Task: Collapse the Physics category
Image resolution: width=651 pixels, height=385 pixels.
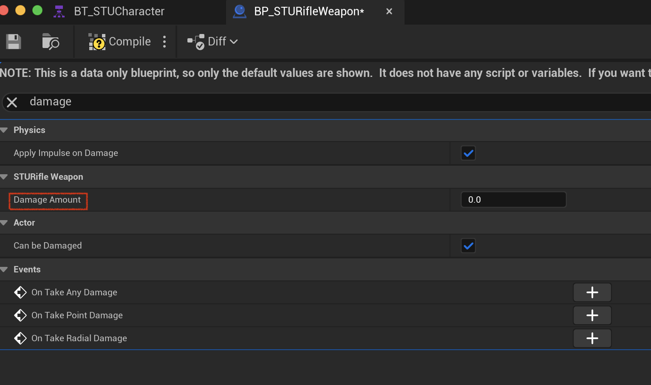Action: click(x=4, y=130)
